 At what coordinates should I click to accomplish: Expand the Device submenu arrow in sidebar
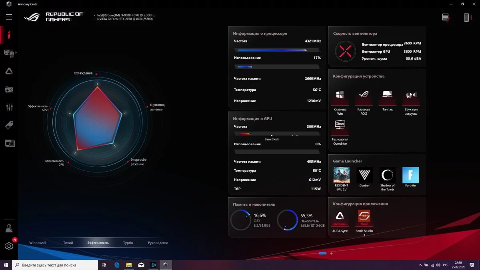[x=16, y=53]
